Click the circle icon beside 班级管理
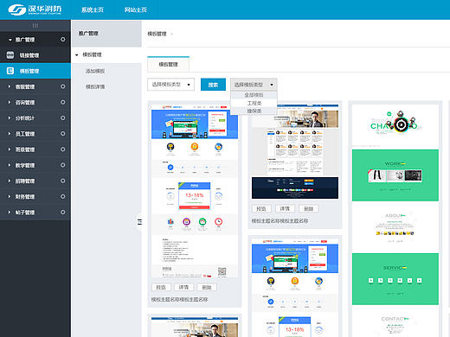The width and height of the screenshot is (450, 337). (x=62, y=149)
